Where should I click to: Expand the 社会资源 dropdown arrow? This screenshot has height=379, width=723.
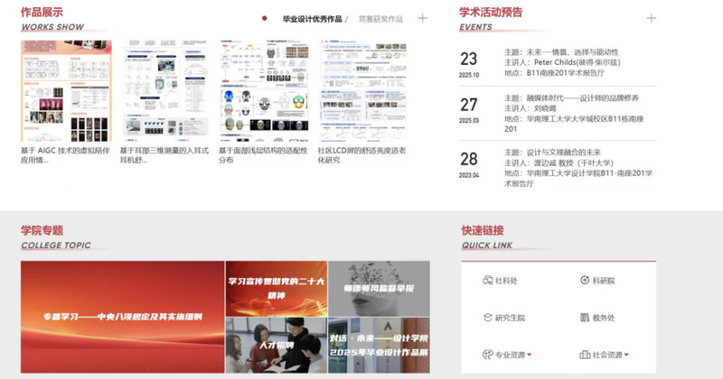click(626, 355)
